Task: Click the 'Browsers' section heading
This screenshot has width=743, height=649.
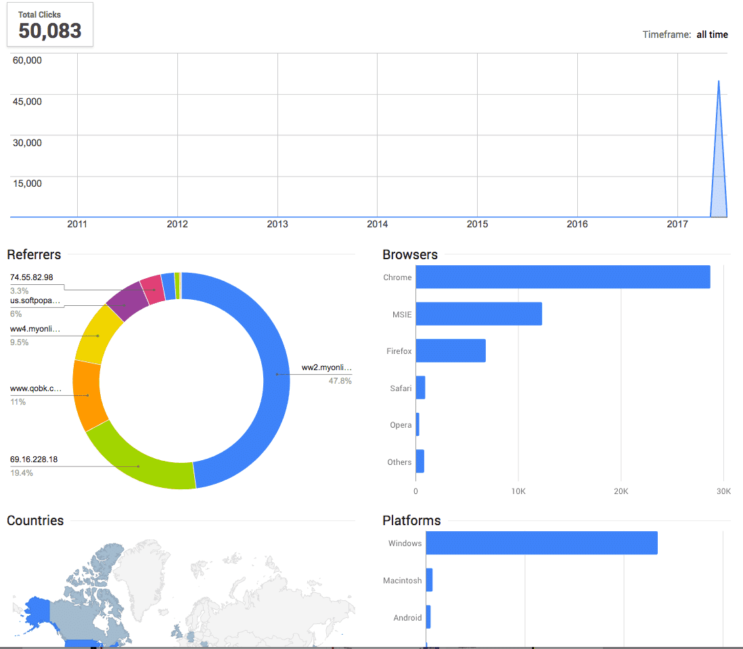Action: point(410,254)
